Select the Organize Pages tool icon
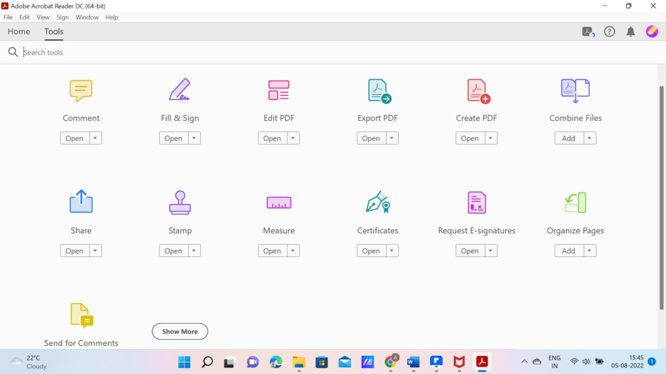The height and width of the screenshot is (374, 666). [575, 203]
